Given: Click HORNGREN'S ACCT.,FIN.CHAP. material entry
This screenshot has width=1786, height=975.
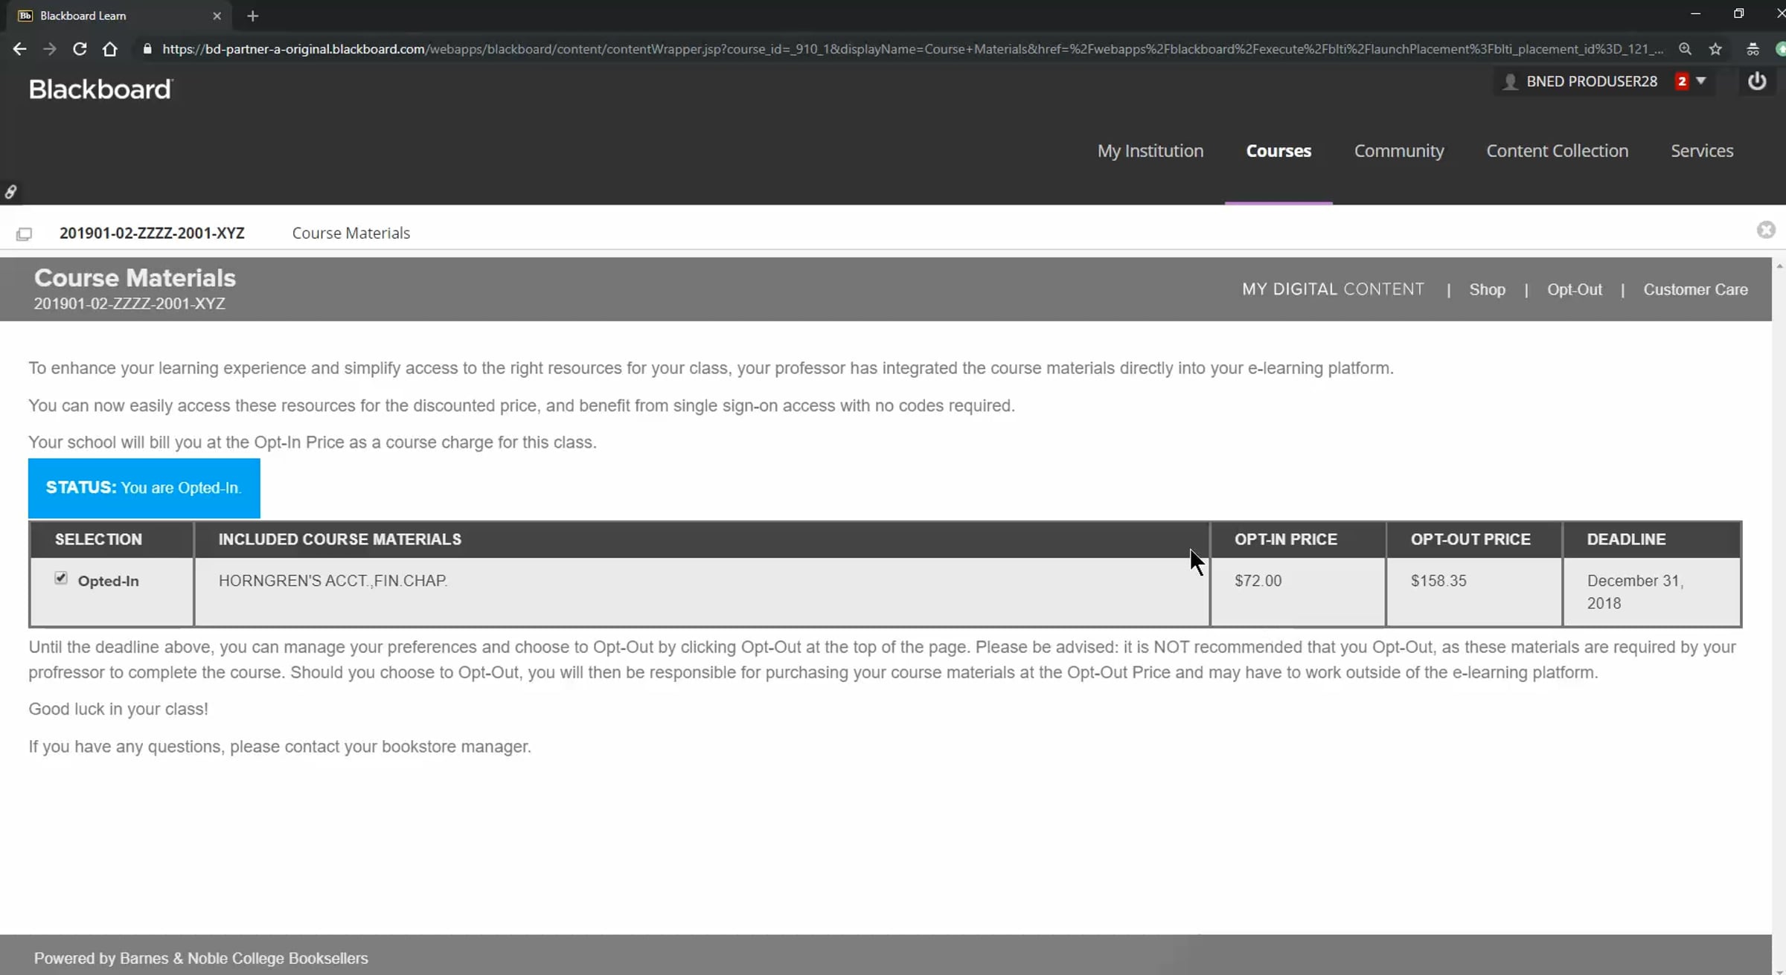Looking at the screenshot, I should coord(333,581).
